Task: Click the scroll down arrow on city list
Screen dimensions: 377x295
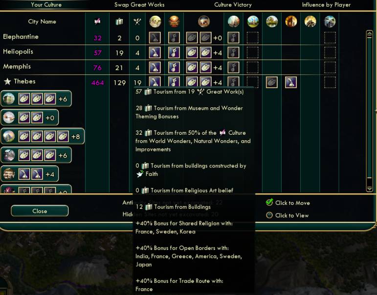Action: click(x=369, y=188)
